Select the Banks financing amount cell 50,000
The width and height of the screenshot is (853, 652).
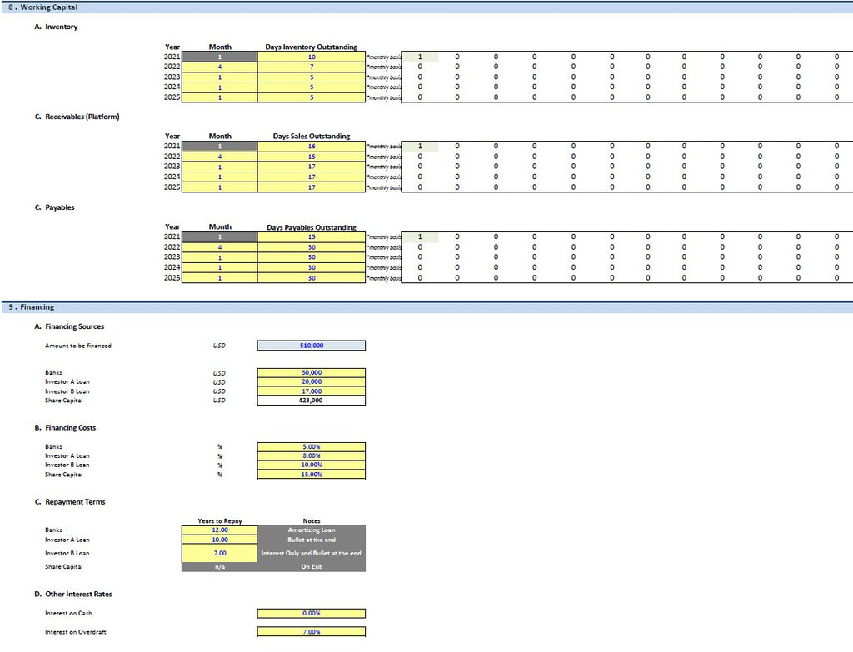pyautogui.click(x=312, y=373)
